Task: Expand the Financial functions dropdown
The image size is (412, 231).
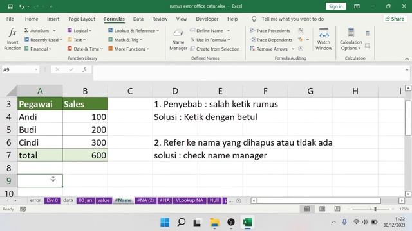Action: 38,49
